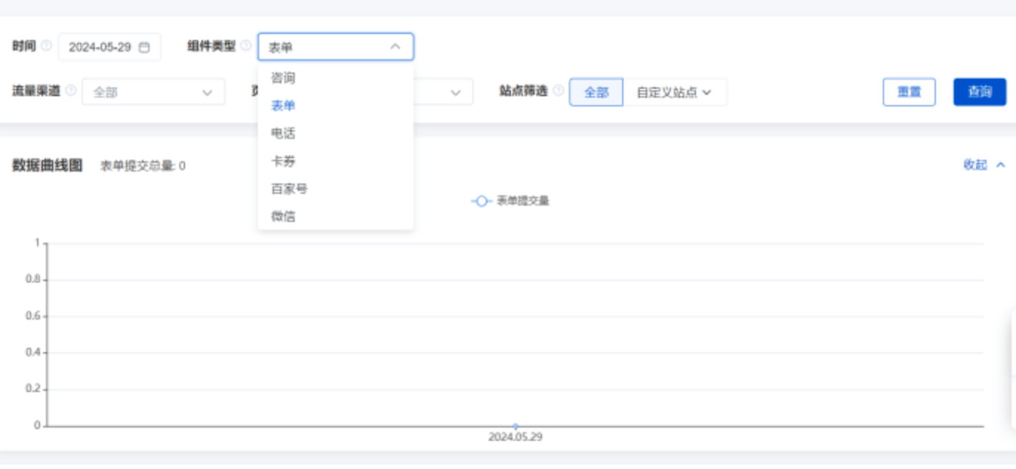Click the 2024-05-29 date input field
The width and height of the screenshot is (1016, 469).
100,47
